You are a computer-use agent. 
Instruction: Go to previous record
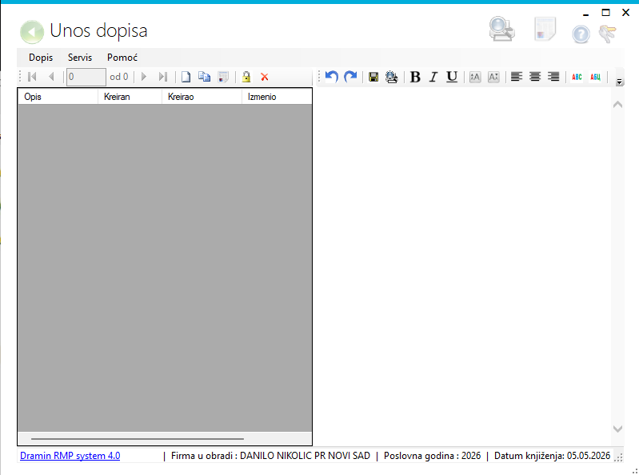coord(51,77)
